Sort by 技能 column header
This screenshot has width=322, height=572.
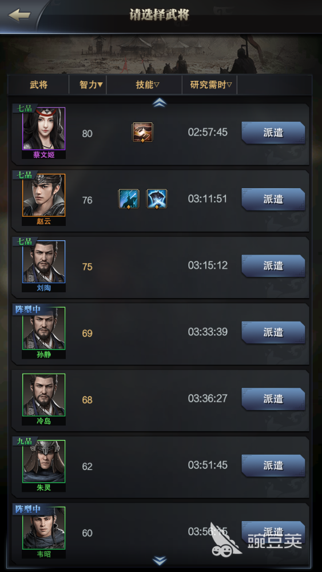coord(148,85)
